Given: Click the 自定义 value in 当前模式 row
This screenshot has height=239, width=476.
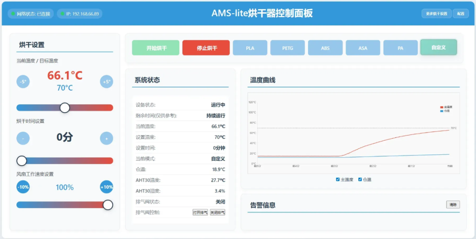Looking at the screenshot, I should 218,158.
